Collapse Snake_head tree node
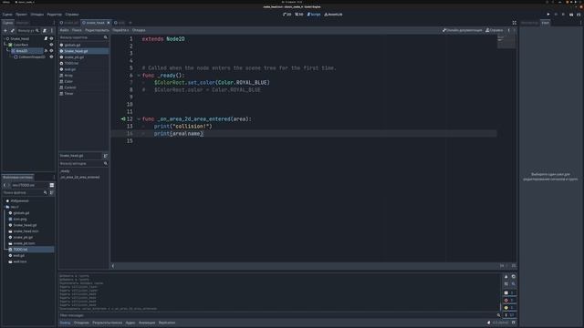 point(4,38)
